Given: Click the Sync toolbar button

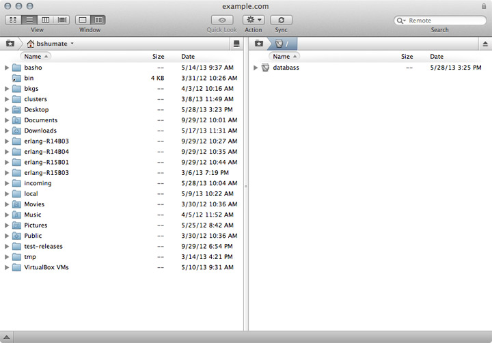Looking at the screenshot, I should point(281,20).
